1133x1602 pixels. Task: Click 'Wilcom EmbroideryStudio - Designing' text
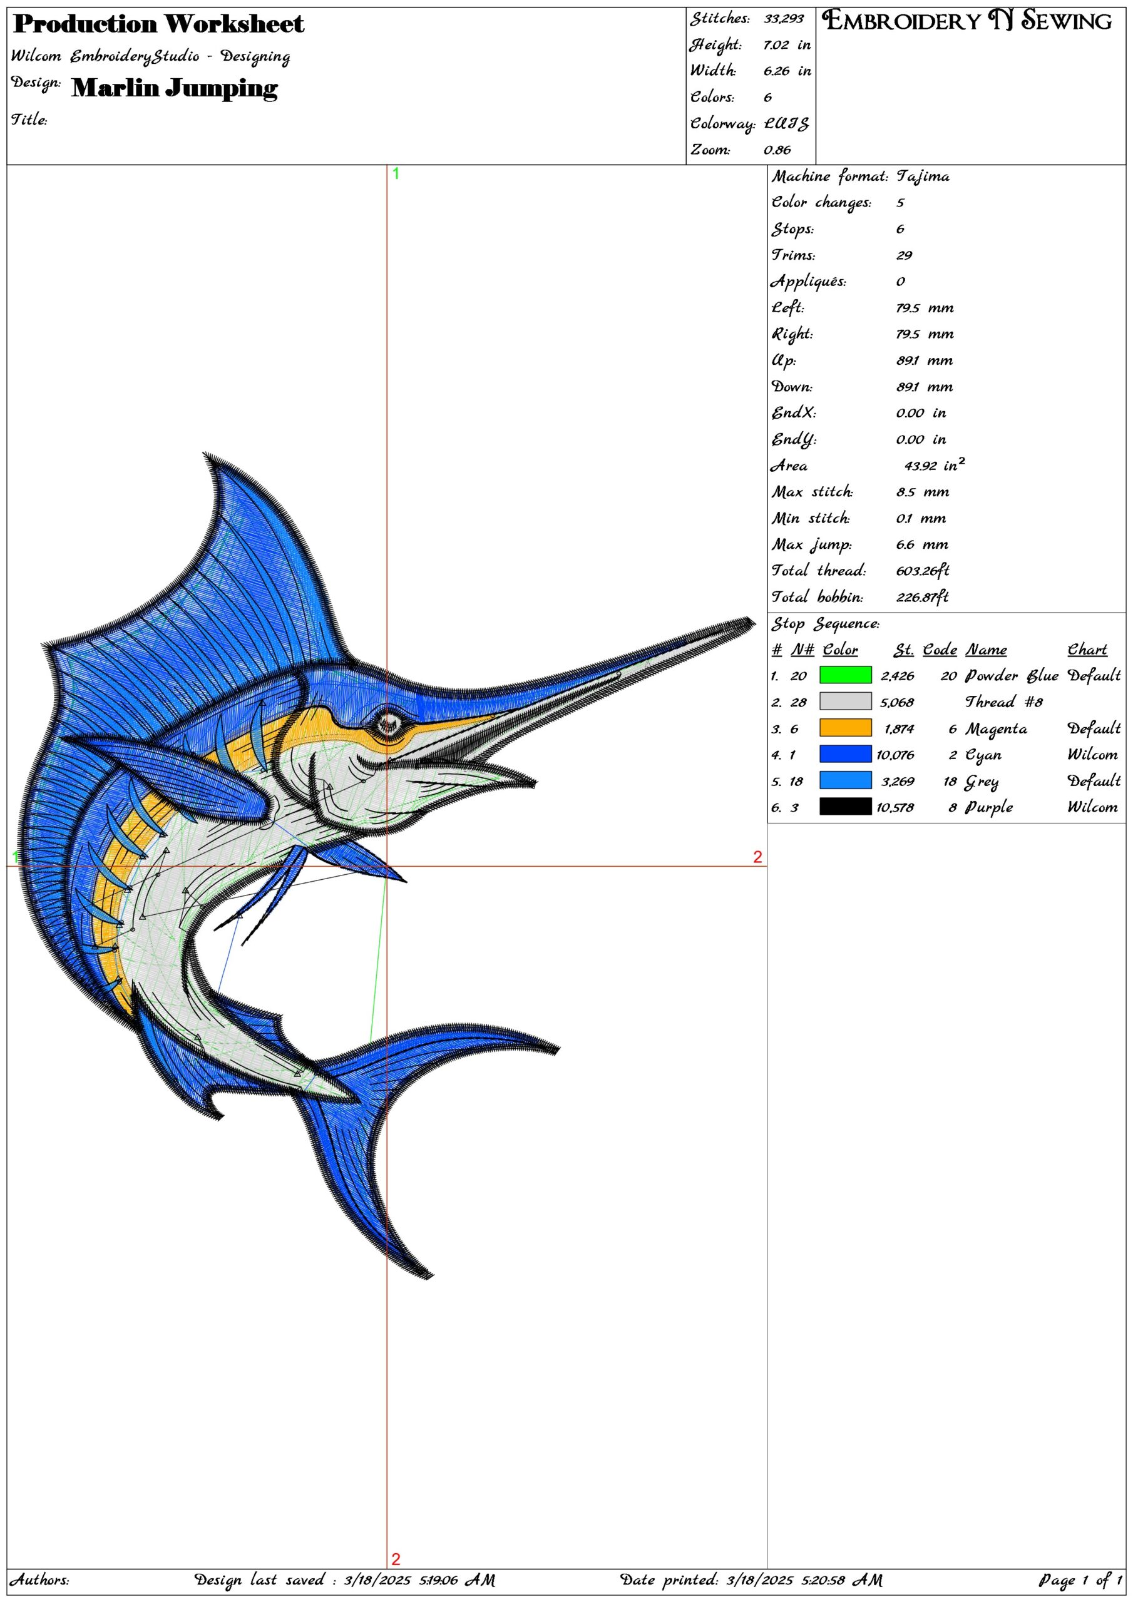151,56
